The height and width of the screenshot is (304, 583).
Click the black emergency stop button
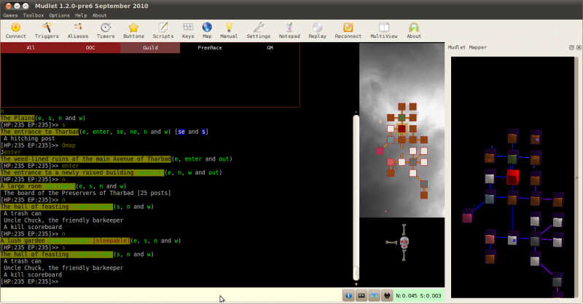(x=387, y=295)
